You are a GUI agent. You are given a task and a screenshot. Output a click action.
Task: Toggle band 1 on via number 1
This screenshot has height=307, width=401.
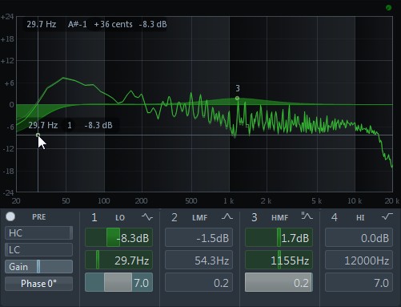coord(94,217)
